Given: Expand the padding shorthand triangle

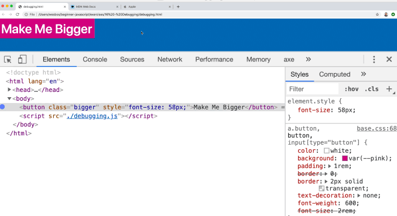Looking at the screenshot, I should (330, 166).
